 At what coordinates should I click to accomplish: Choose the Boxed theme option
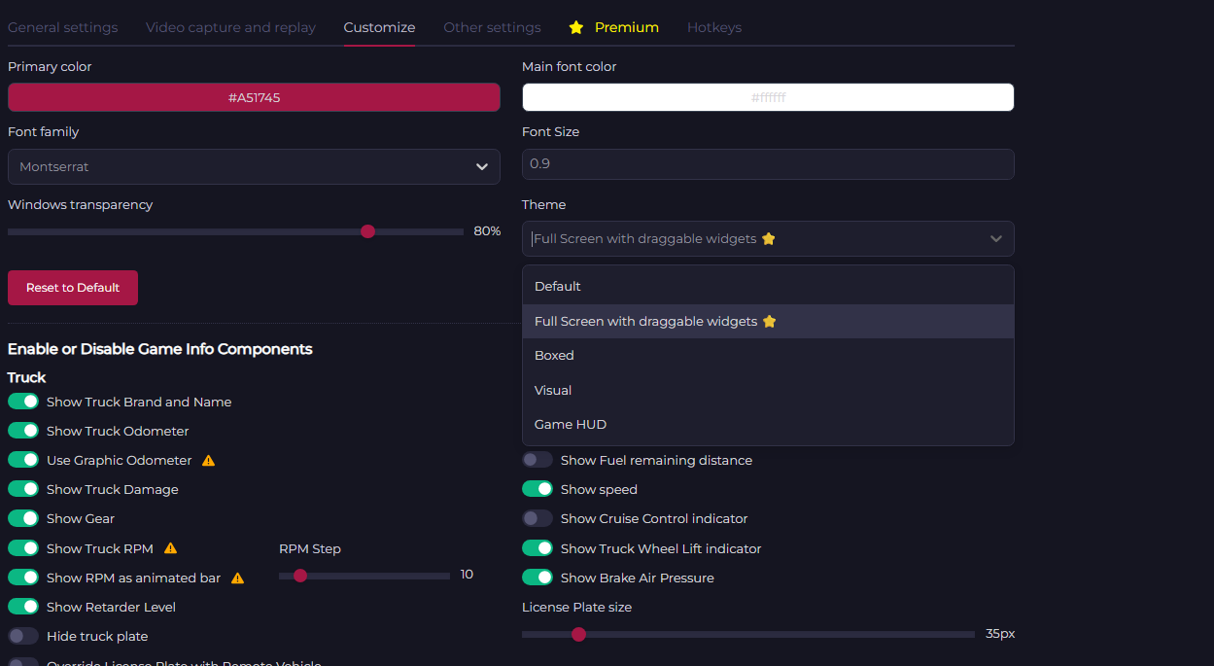coord(554,356)
